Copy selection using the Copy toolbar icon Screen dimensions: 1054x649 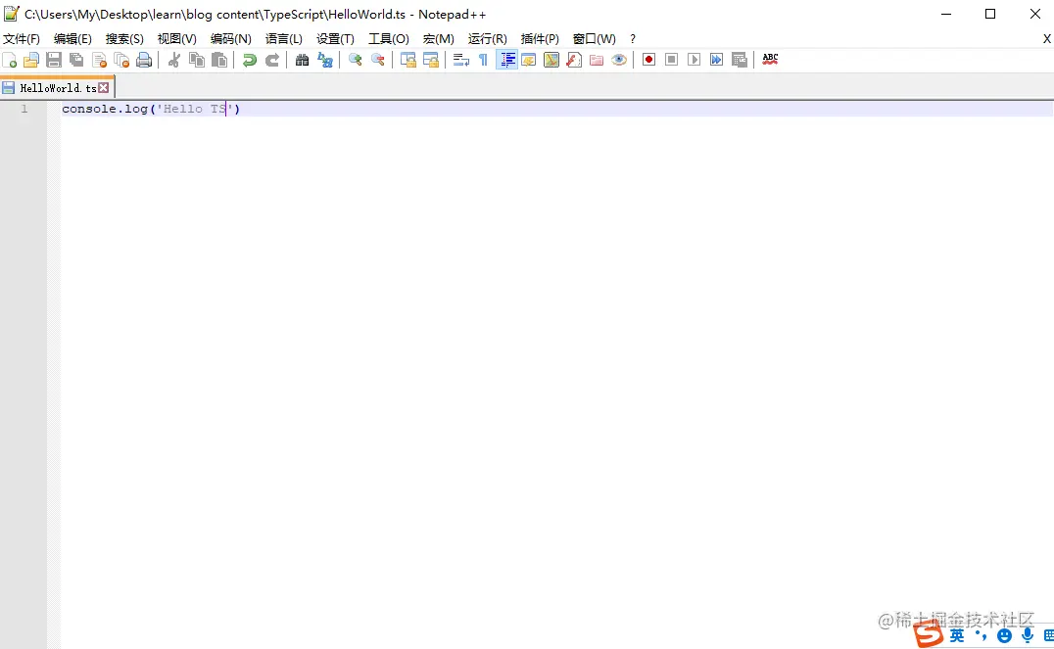point(196,60)
